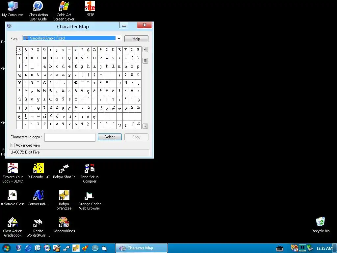Click the Help button in Character Map

point(136,39)
